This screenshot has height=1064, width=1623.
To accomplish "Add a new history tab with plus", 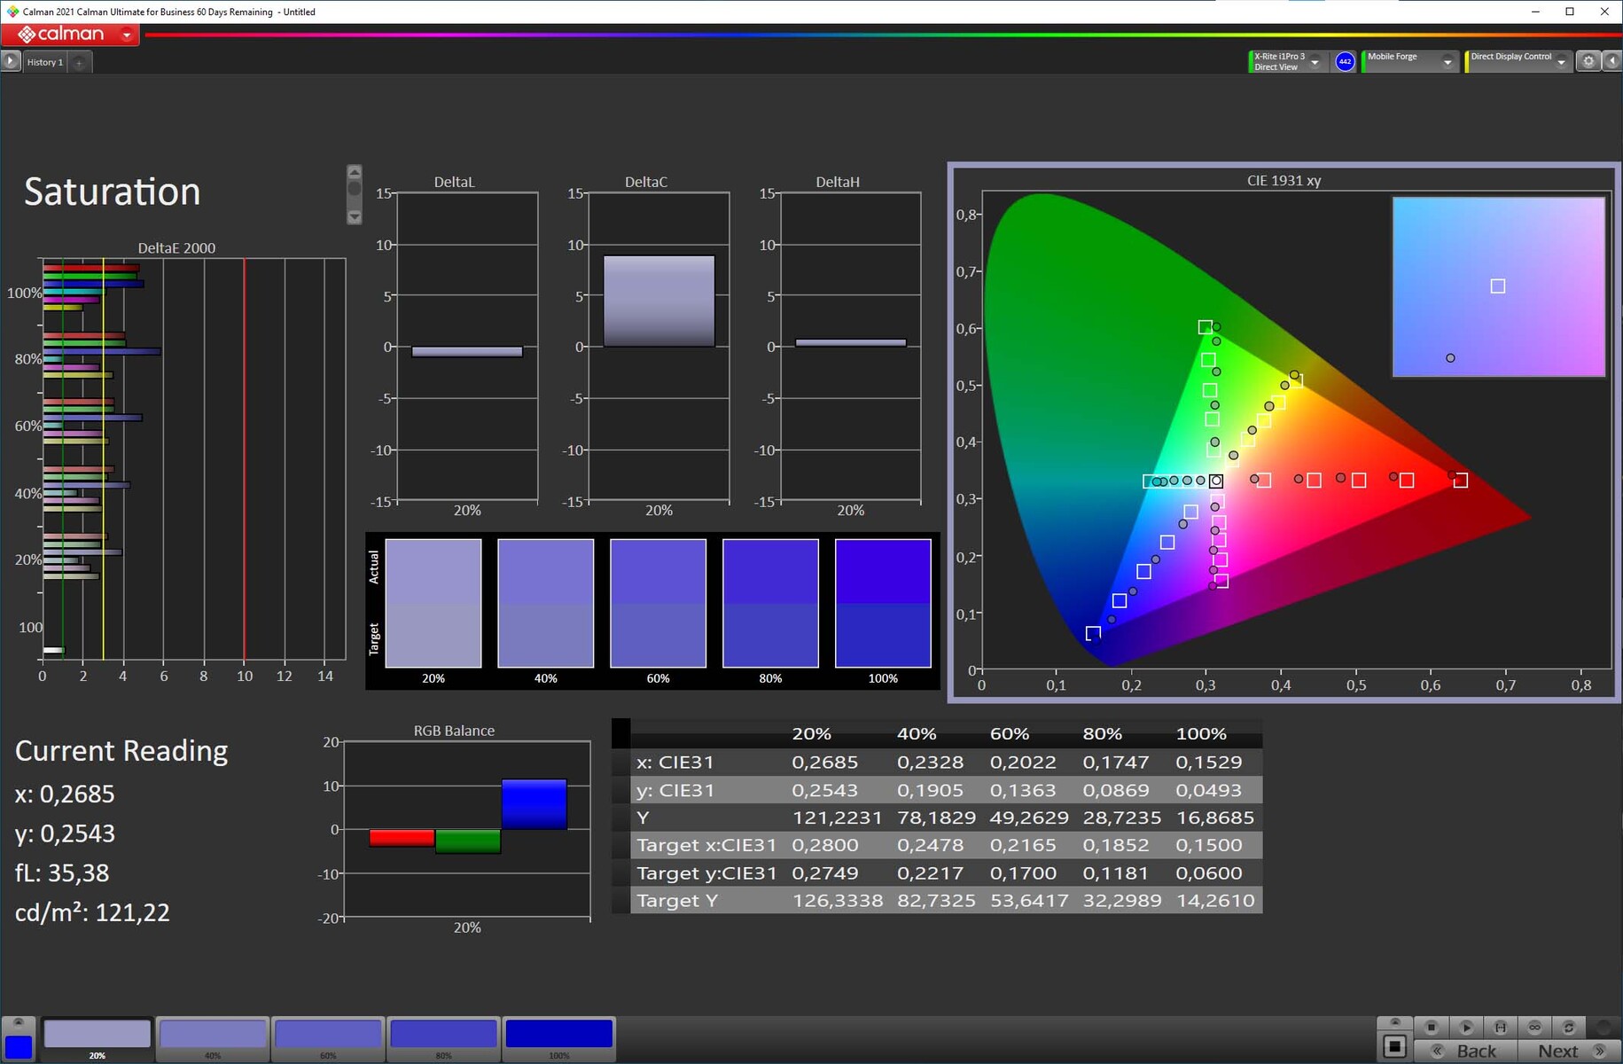I will coord(79,62).
